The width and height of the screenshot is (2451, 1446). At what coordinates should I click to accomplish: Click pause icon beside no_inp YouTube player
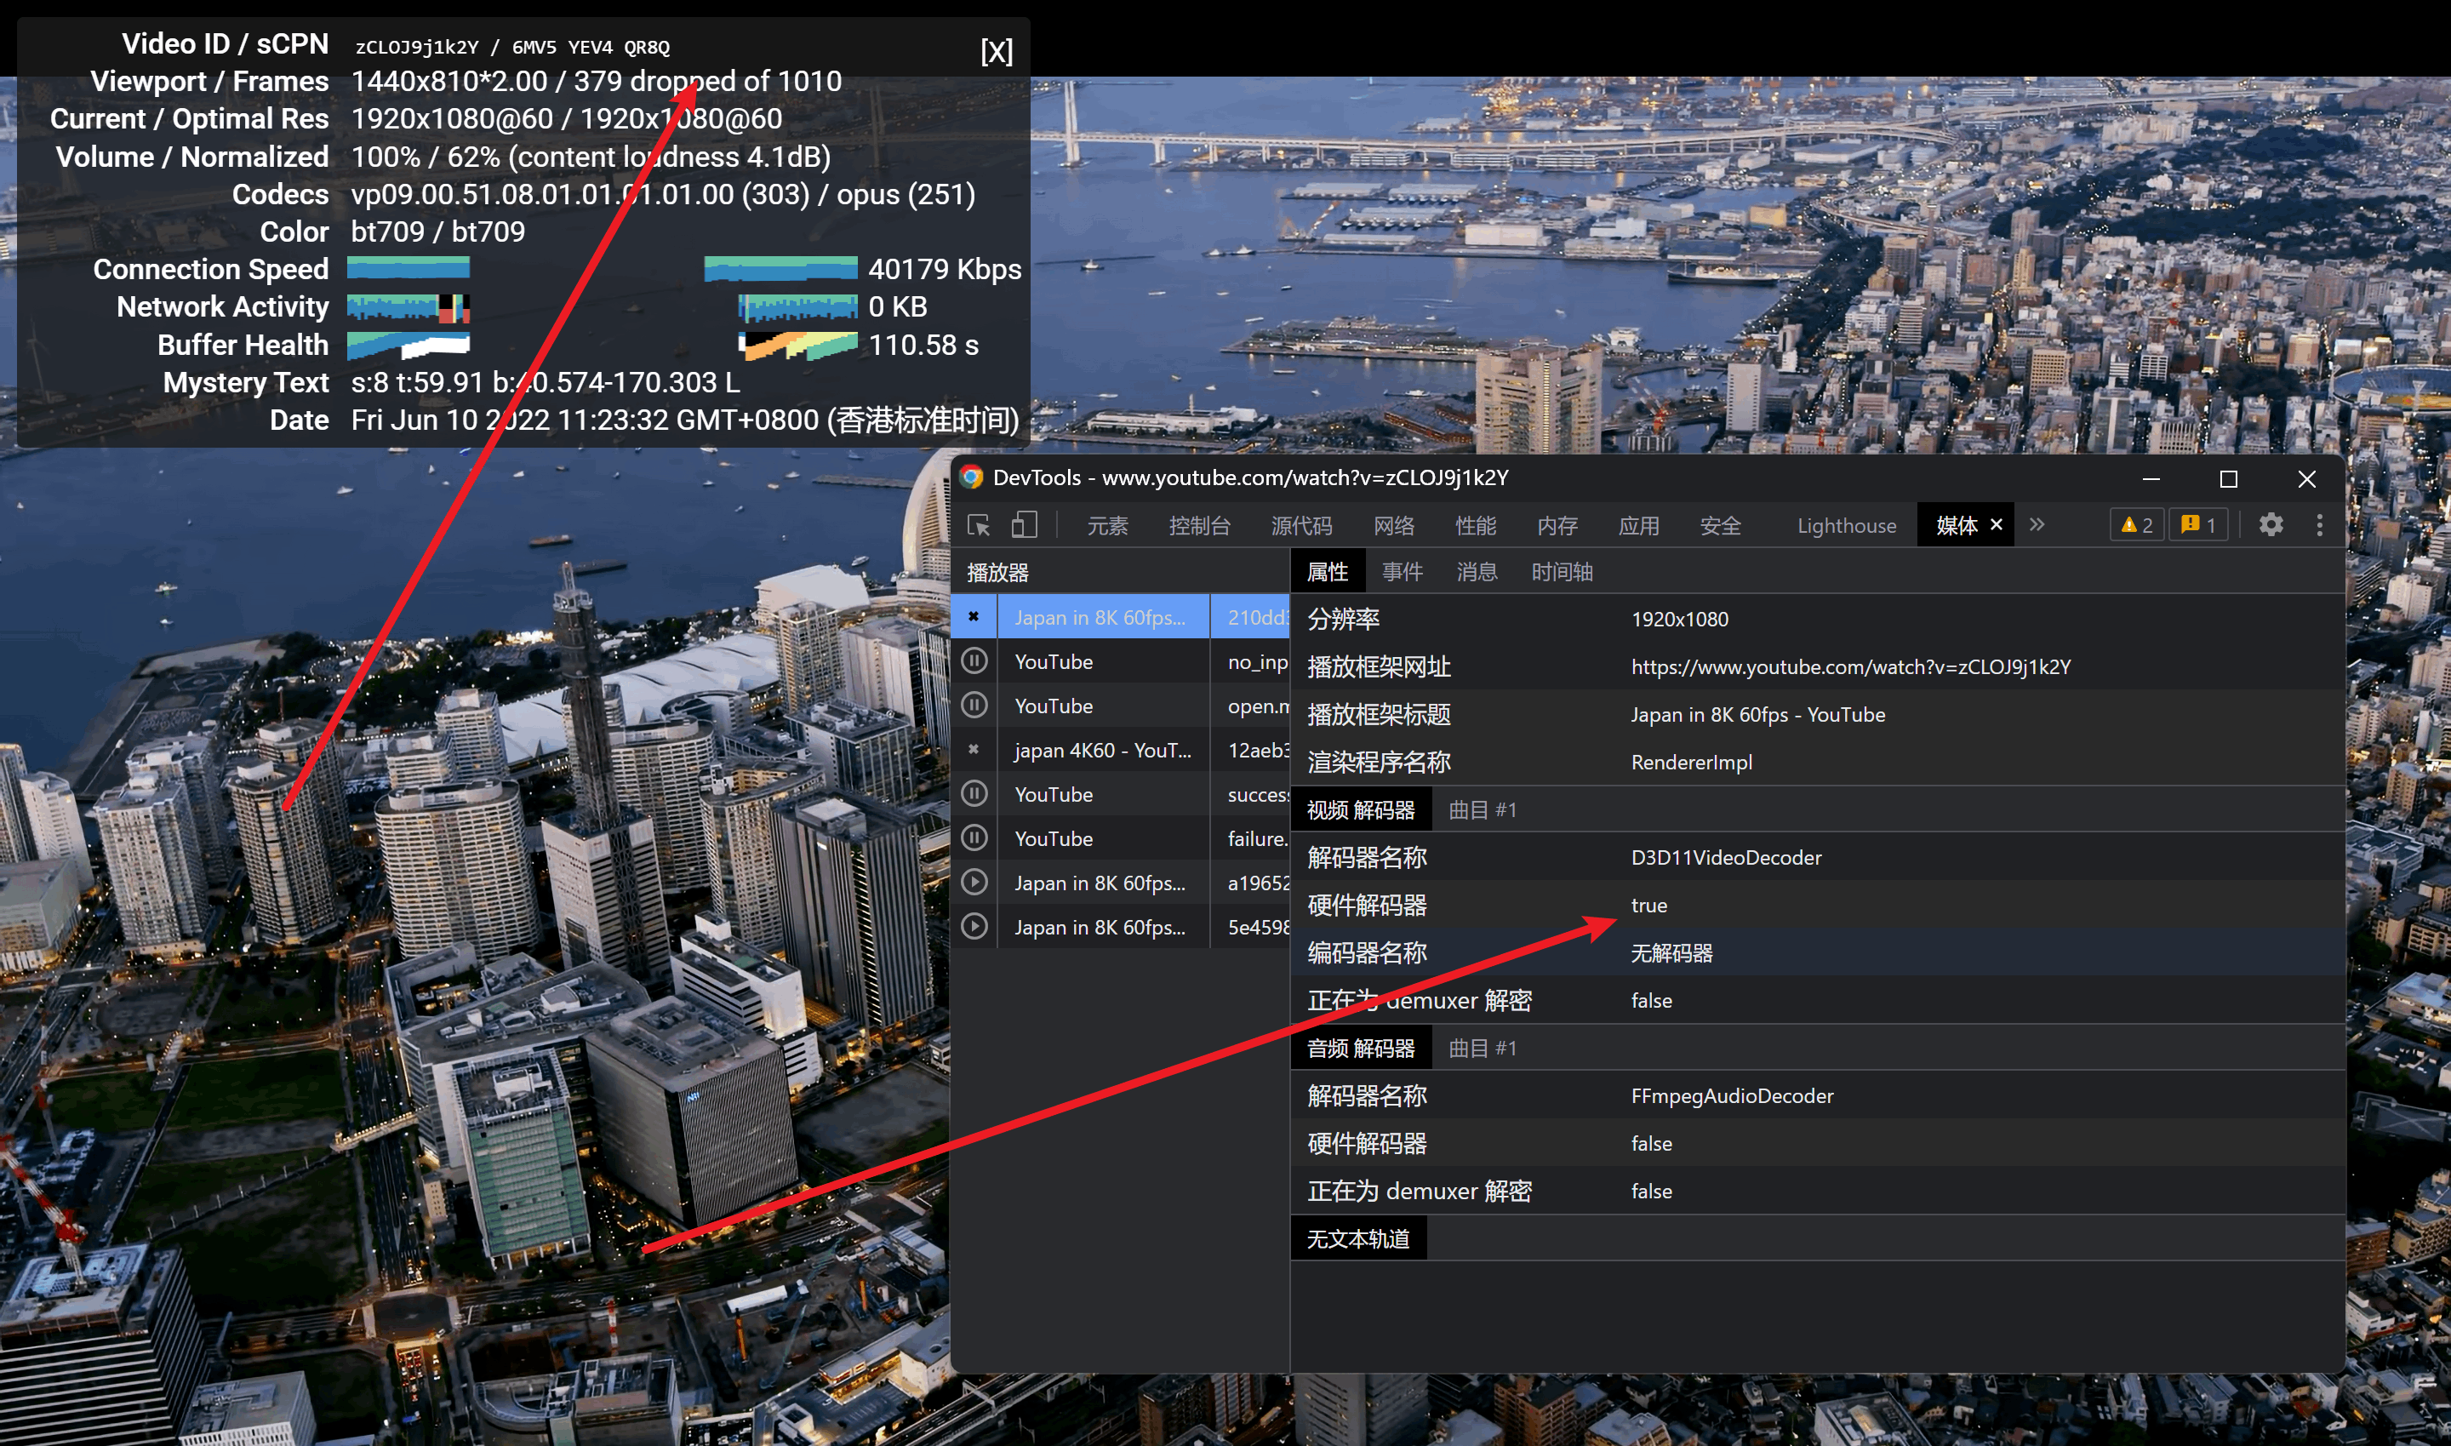click(x=974, y=661)
